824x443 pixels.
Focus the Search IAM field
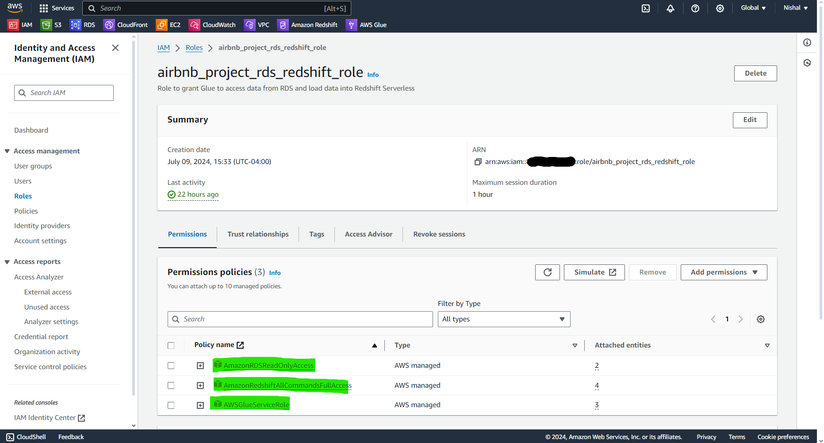[64, 93]
